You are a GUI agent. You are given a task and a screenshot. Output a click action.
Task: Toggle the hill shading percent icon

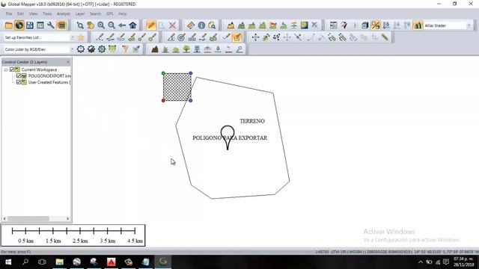click(x=376, y=25)
